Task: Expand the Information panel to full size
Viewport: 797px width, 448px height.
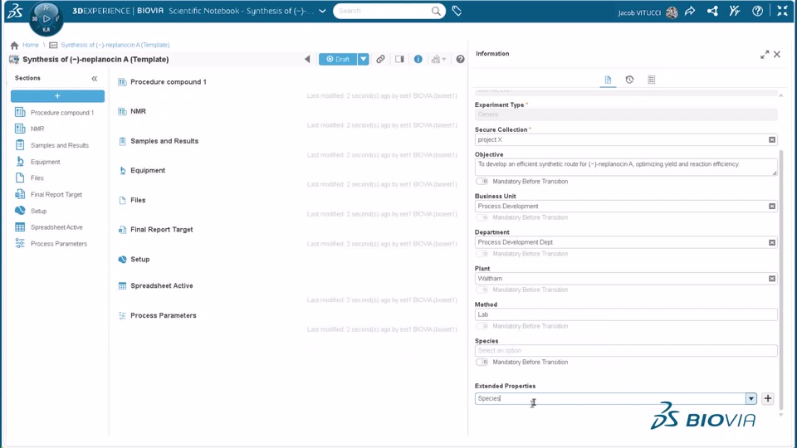Action: tap(765, 55)
